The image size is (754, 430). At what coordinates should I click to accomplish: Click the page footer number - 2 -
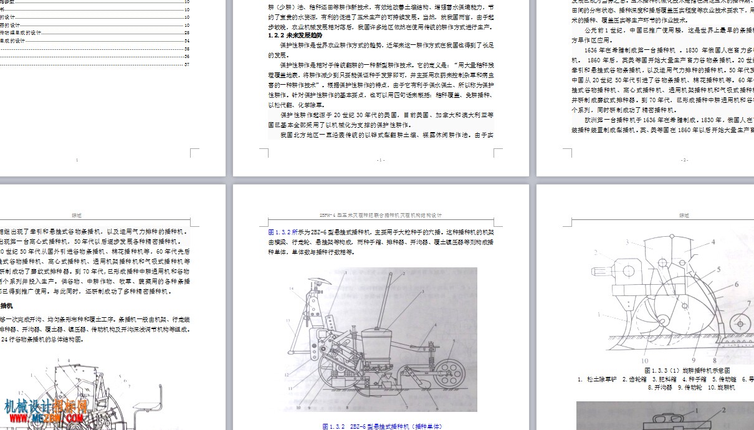[684, 160]
